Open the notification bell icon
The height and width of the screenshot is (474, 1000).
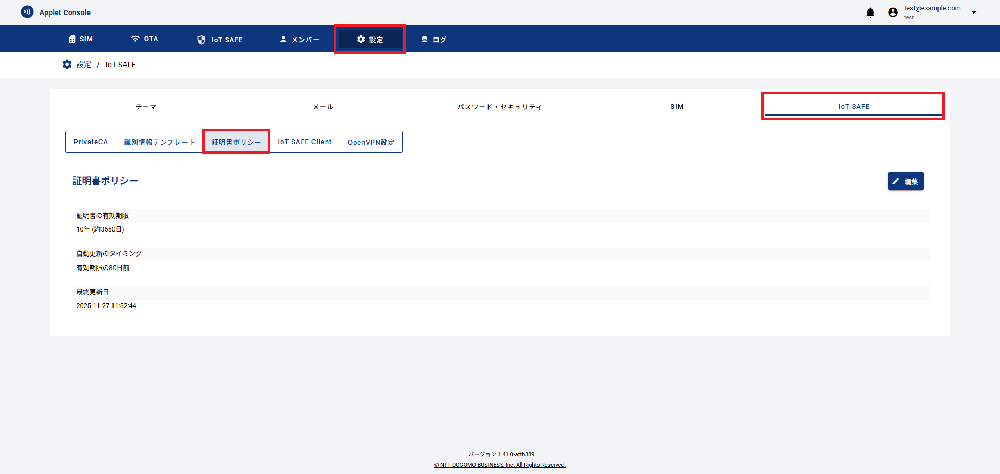tap(870, 12)
